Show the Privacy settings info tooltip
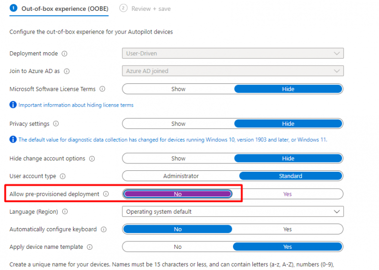This screenshot has width=379, height=270. (x=56, y=124)
